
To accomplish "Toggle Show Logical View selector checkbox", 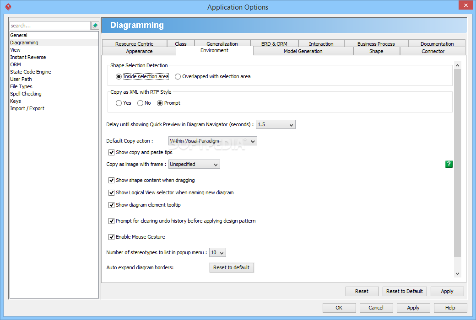I will (111, 192).
